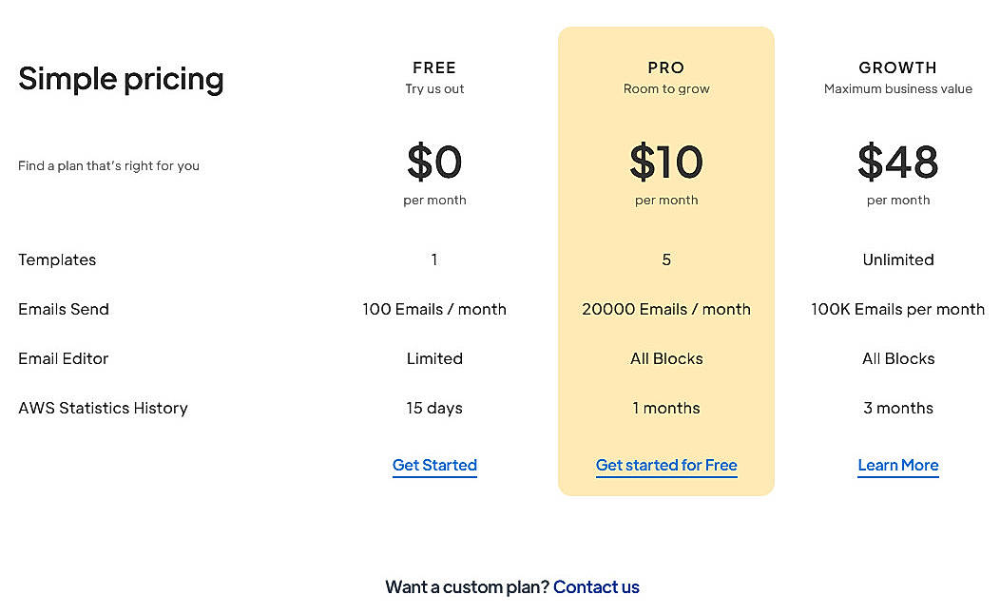Click the Emails Send row label
This screenshot has height=614, width=1000.
coord(63,309)
